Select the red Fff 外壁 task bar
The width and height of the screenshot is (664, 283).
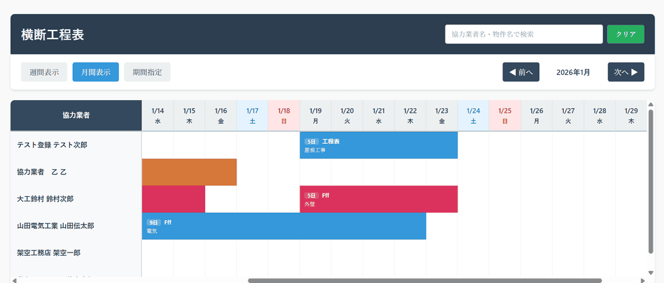point(378,199)
